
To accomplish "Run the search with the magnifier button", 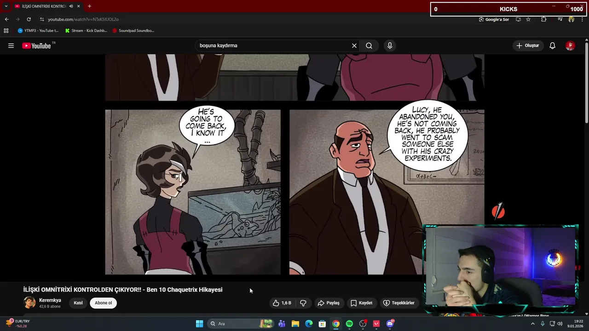I will click(369, 46).
